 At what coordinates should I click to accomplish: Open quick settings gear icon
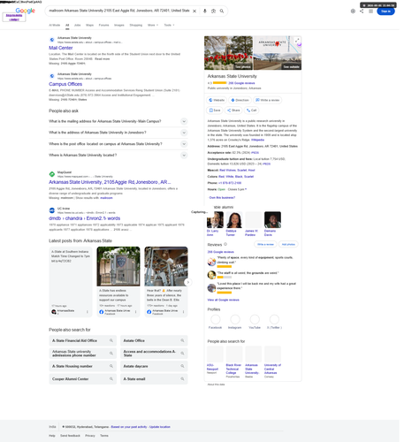(353, 11)
